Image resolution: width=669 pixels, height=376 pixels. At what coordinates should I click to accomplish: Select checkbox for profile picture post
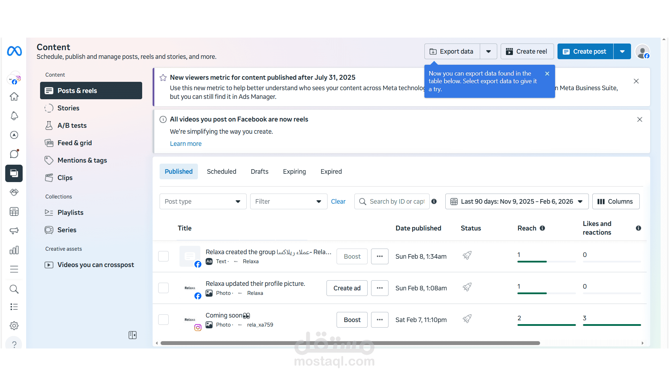click(x=163, y=288)
